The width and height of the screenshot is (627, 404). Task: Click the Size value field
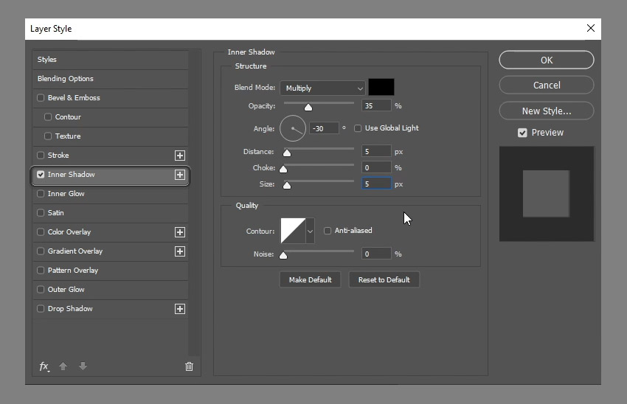click(x=376, y=184)
